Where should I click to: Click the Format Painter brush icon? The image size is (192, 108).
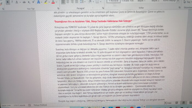1,4
